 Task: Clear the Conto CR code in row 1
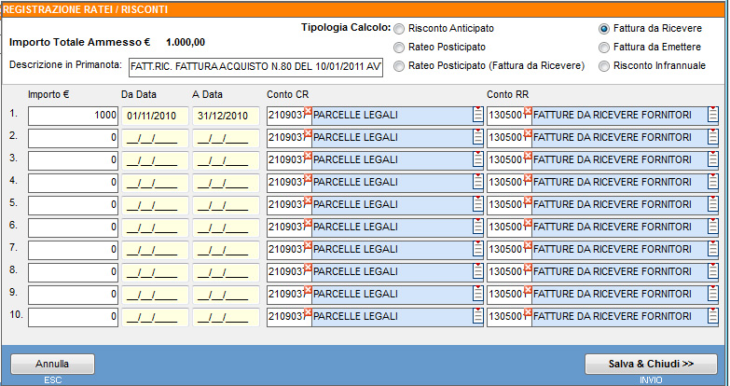308,111
